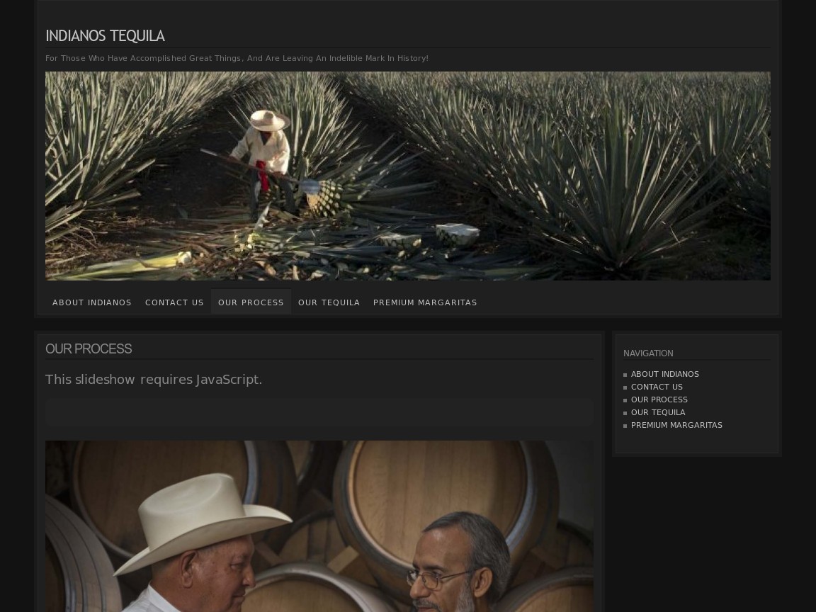Open Our Tequila in top menu bar
The width and height of the screenshot is (816, 612).
pos(329,302)
